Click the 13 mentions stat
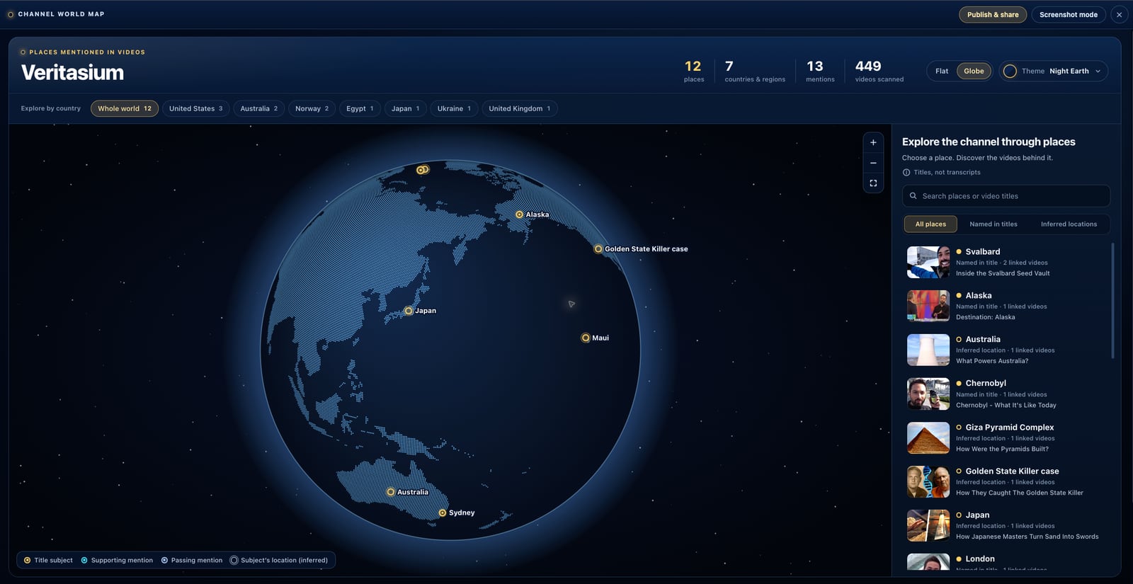Image resolution: width=1133 pixels, height=584 pixels. tap(820, 71)
